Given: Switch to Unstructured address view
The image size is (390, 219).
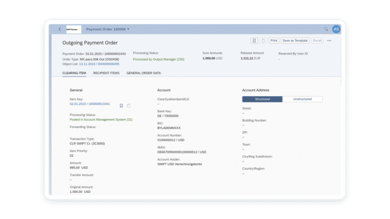Looking at the screenshot, I should tap(303, 99).
